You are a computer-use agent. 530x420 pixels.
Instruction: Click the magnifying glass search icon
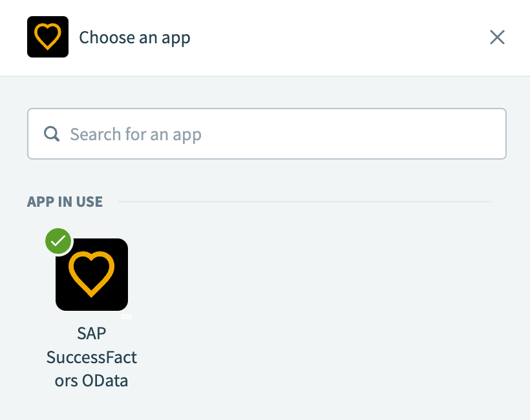pos(51,134)
